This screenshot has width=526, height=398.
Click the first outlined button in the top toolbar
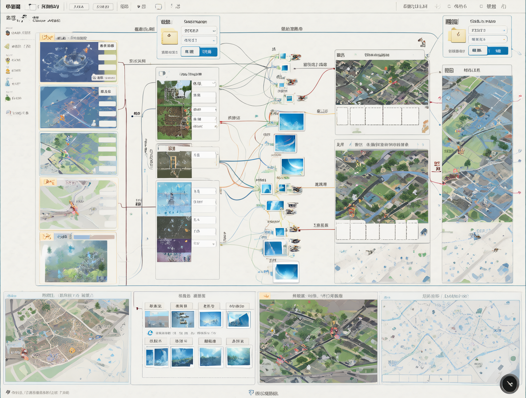(x=79, y=6)
